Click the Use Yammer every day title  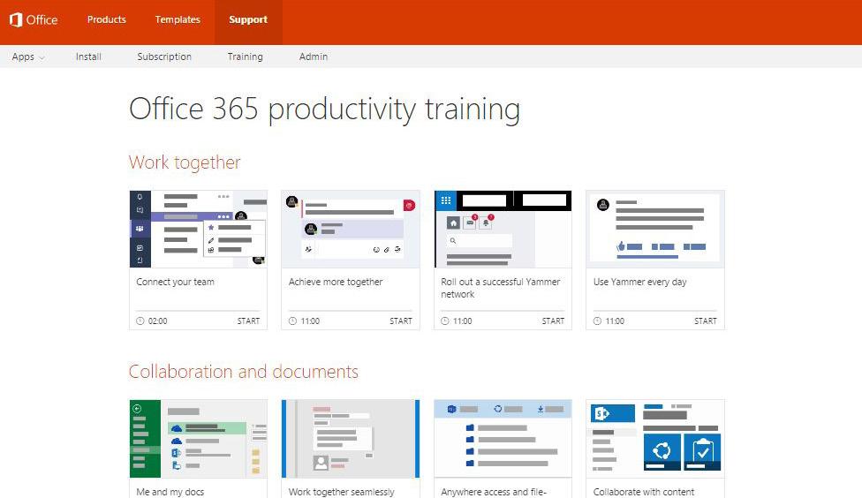(640, 282)
